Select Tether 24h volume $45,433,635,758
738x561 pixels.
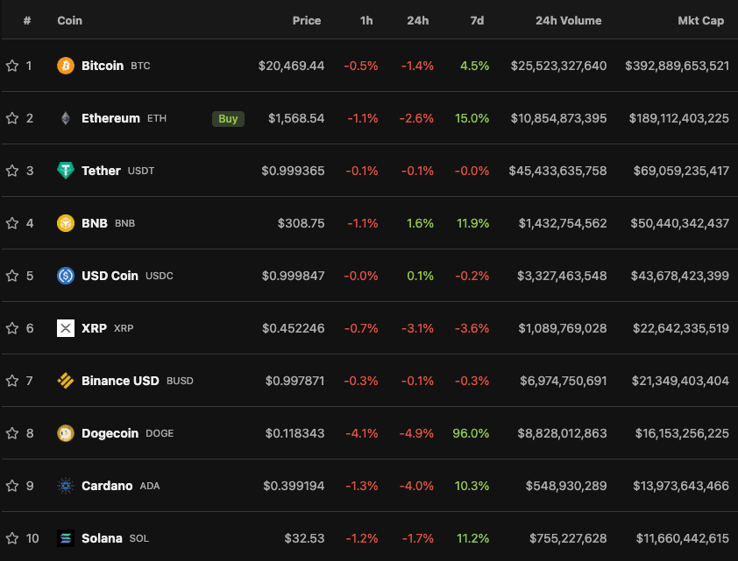pos(557,171)
